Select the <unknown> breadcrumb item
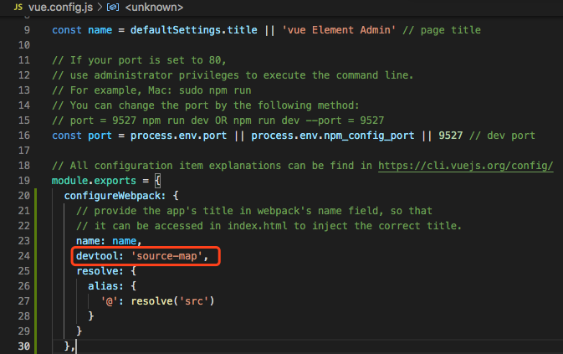563x354 pixels. [155, 8]
